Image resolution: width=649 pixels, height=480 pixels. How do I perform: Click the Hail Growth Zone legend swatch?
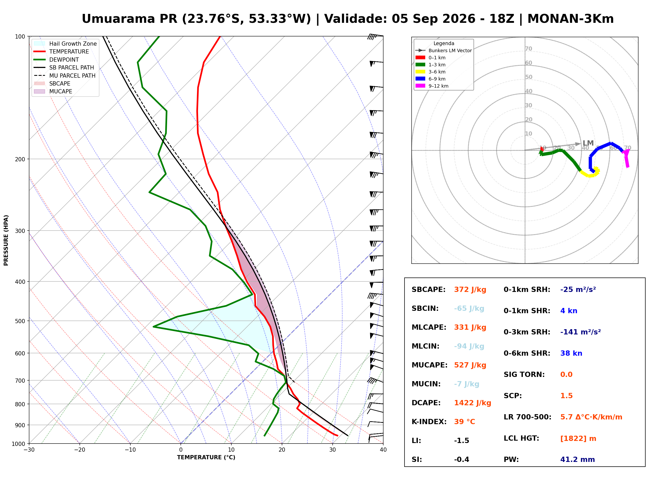[x=40, y=44]
